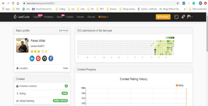Click the Grammarly extension icon

pyautogui.click(x=194, y=3)
